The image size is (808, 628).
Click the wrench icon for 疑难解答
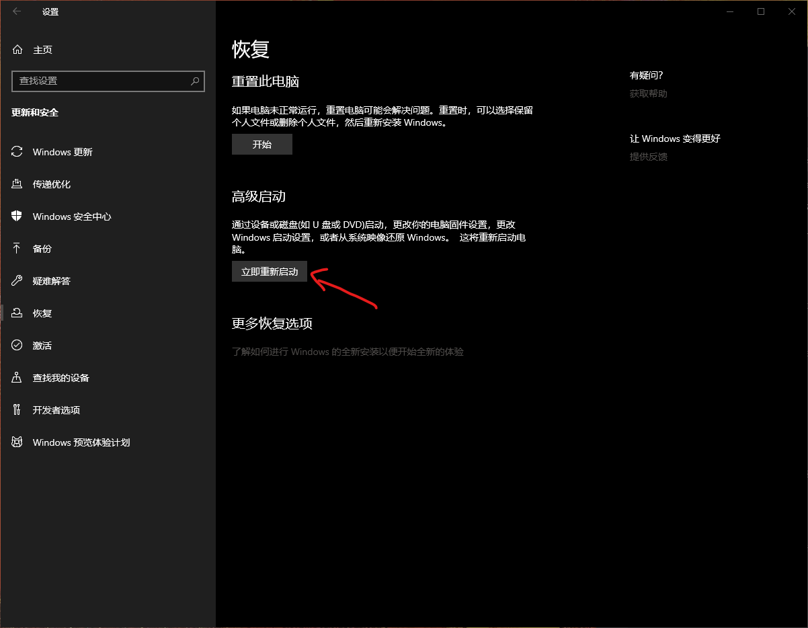click(x=17, y=281)
